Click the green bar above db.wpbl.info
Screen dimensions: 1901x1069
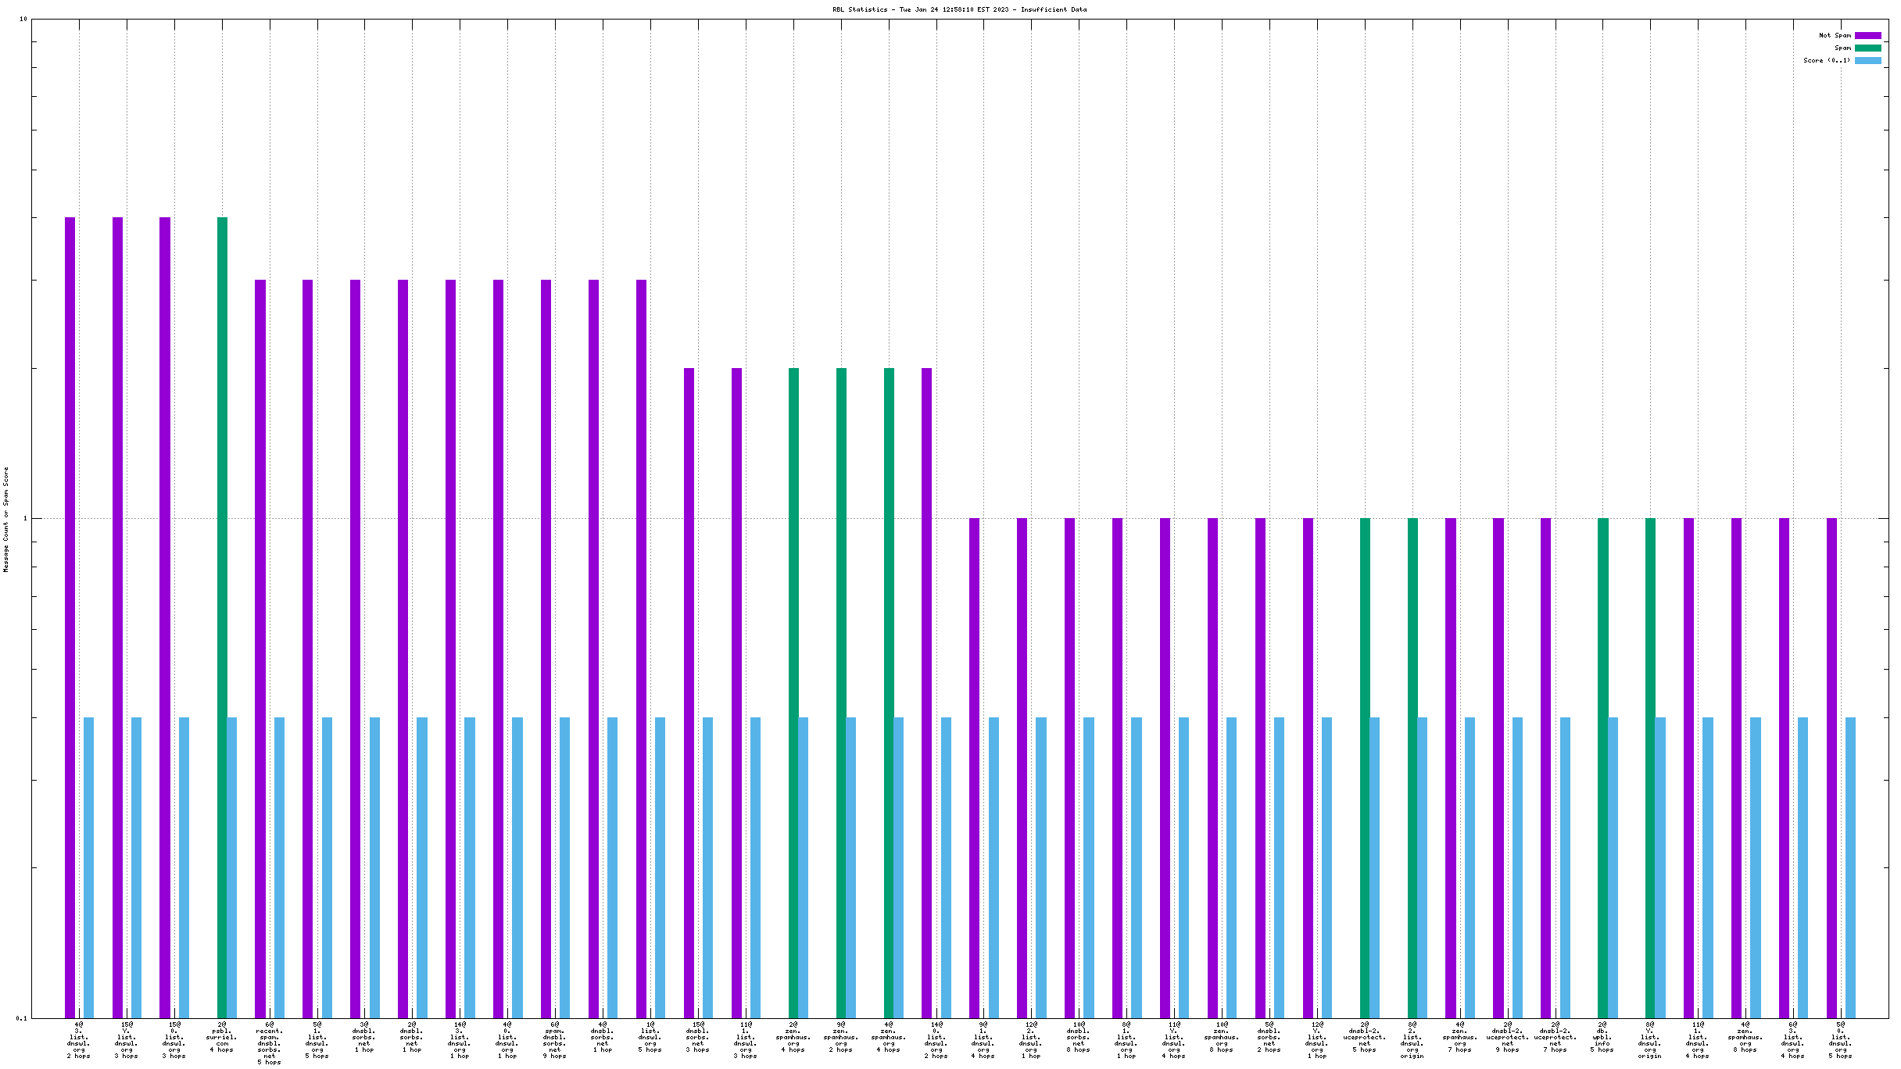click(1602, 767)
